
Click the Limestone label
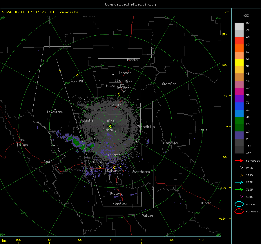[55, 112]
